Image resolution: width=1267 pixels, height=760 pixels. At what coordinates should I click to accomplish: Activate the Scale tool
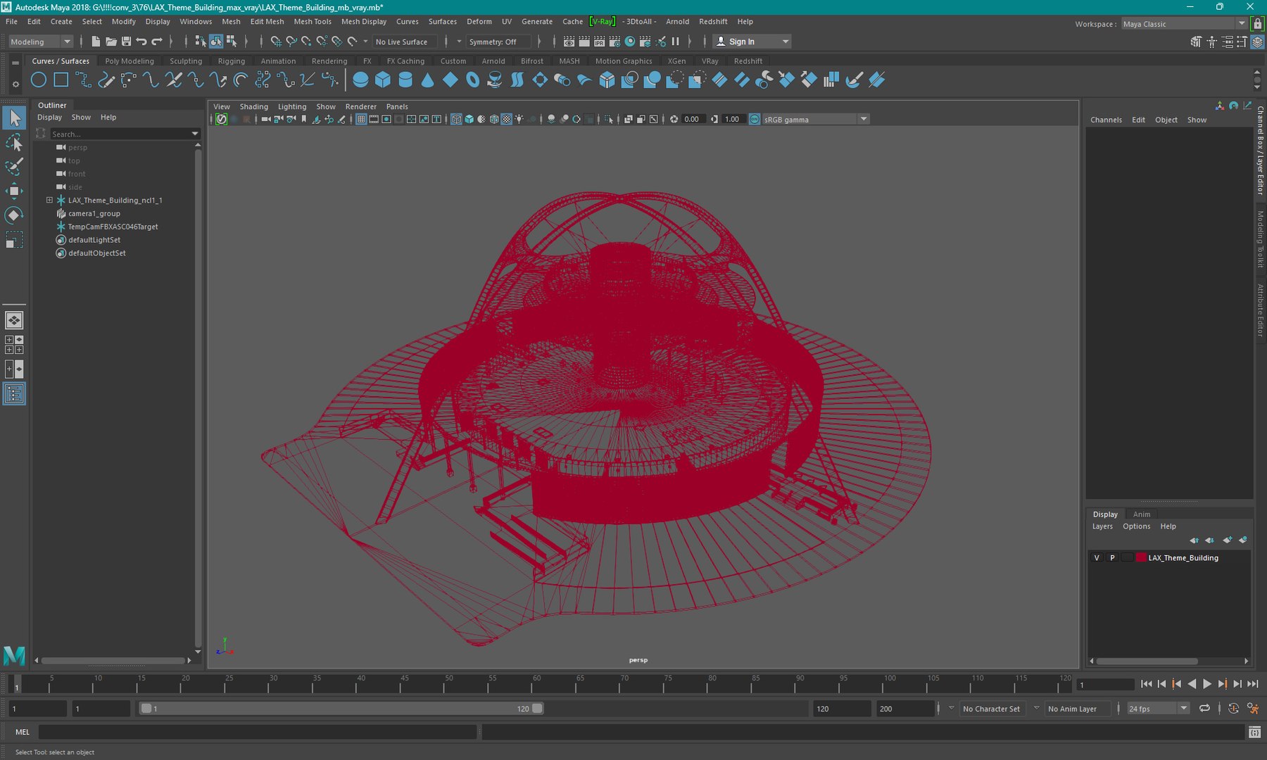[14, 239]
